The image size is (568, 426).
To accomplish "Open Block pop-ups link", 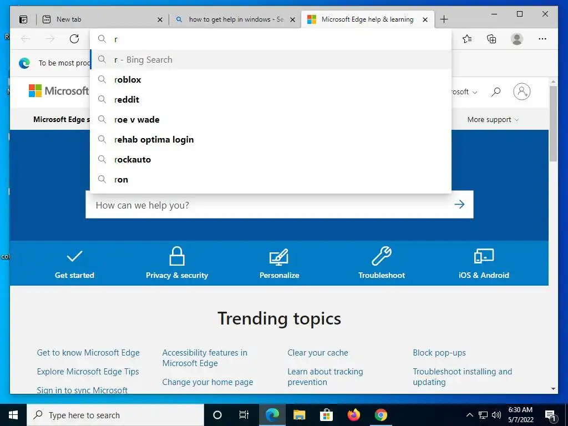I will (x=439, y=352).
